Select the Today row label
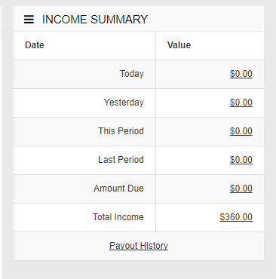The height and width of the screenshot is (279, 276). [x=132, y=74]
